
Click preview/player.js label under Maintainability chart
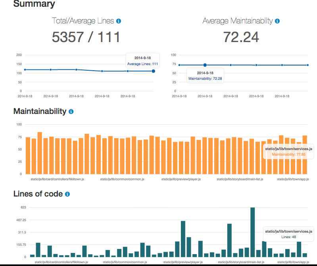point(181,179)
